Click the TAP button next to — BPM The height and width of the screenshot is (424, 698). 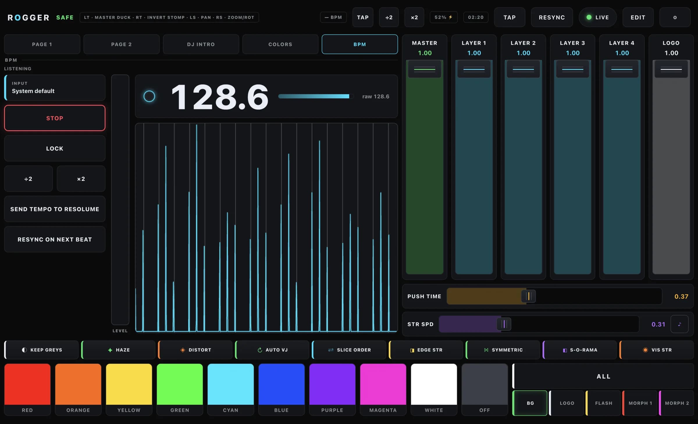point(363,17)
